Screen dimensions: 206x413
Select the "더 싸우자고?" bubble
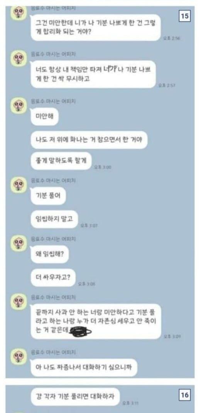pos(53,278)
